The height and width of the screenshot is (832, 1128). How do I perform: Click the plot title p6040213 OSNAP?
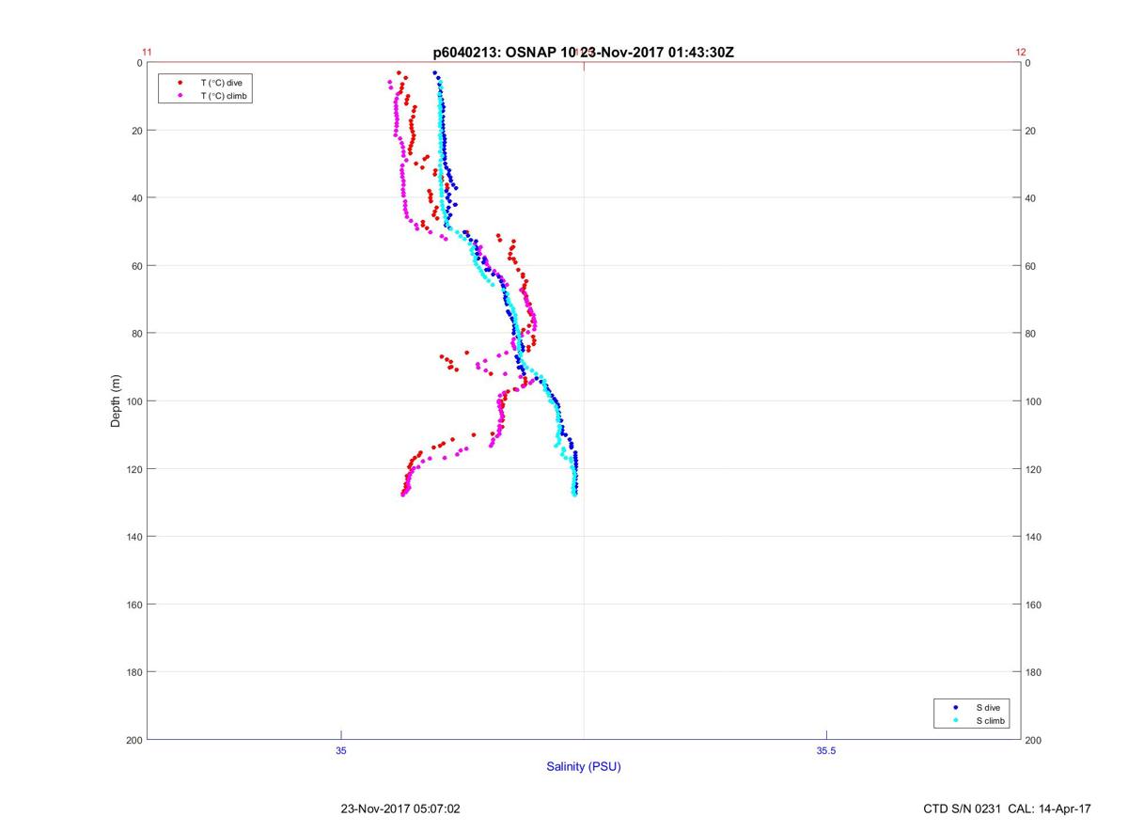(x=583, y=52)
